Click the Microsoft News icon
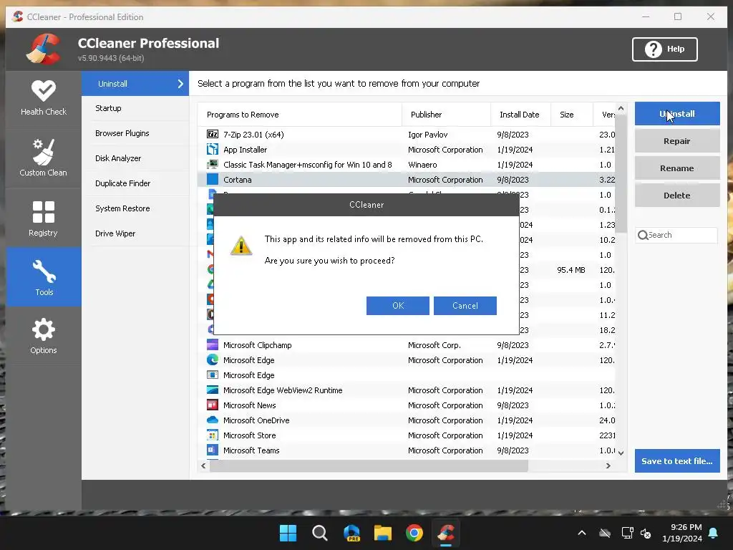 (x=212, y=405)
